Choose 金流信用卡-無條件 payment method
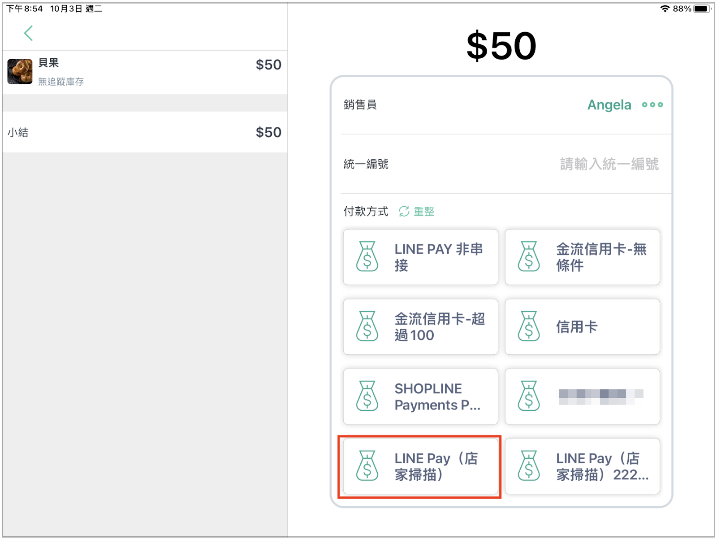 coord(582,257)
